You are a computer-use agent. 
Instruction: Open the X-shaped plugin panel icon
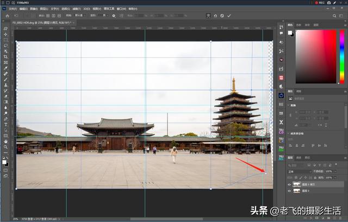[x=281, y=122]
